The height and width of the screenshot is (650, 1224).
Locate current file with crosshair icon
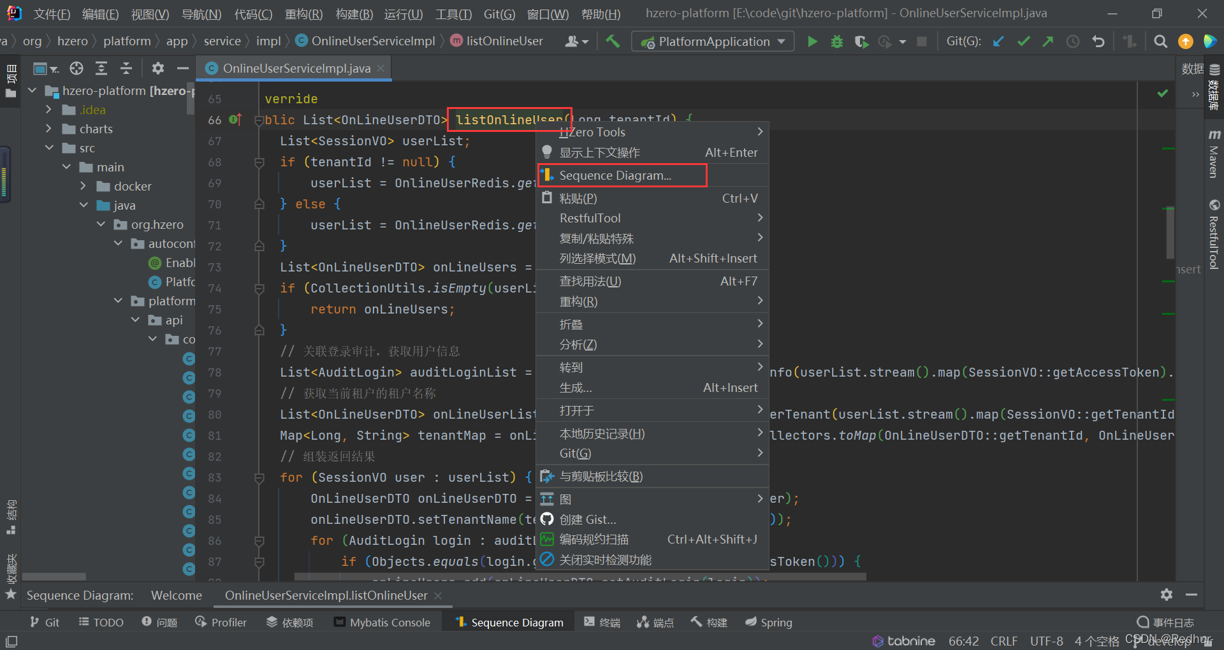pos(76,68)
